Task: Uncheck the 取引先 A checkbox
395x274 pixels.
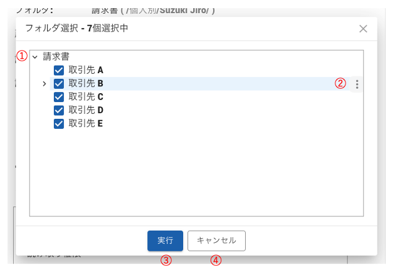Action: pyautogui.click(x=60, y=71)
